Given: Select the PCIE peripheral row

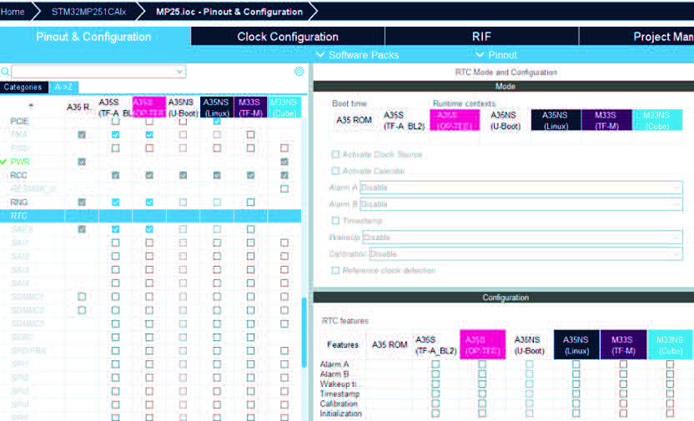Looking at the screenshot, I should point(19,121).
